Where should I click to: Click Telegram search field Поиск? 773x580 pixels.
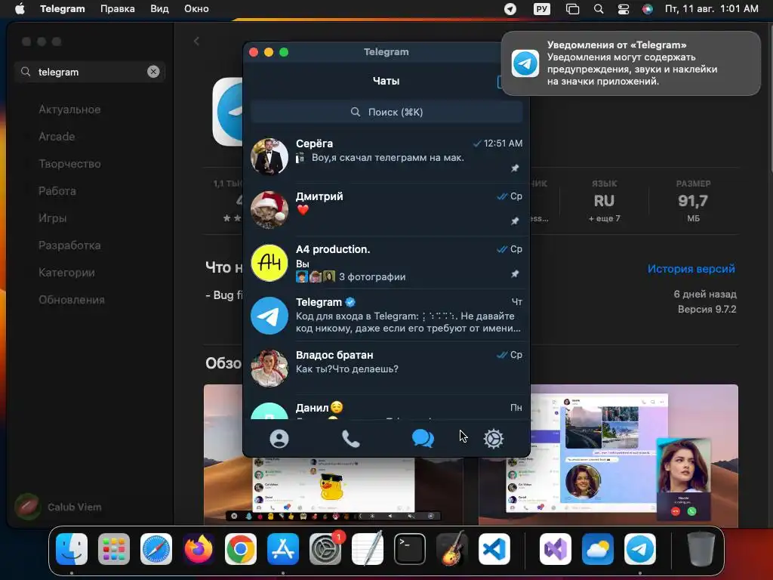386,112
